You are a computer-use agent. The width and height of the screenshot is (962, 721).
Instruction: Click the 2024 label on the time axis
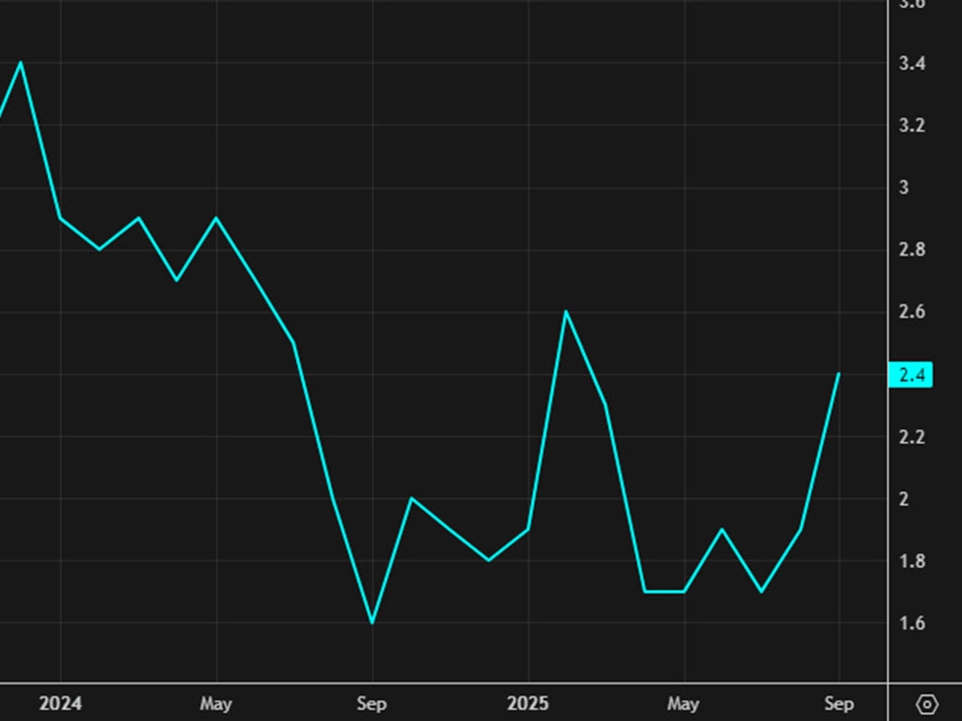62,704
